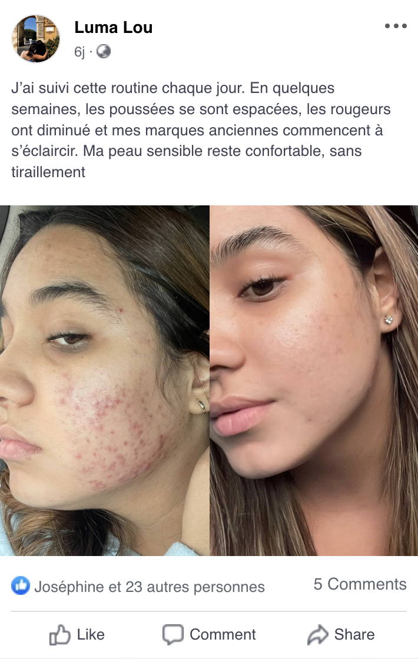Tap the Like text label

(x=91, y=634)
